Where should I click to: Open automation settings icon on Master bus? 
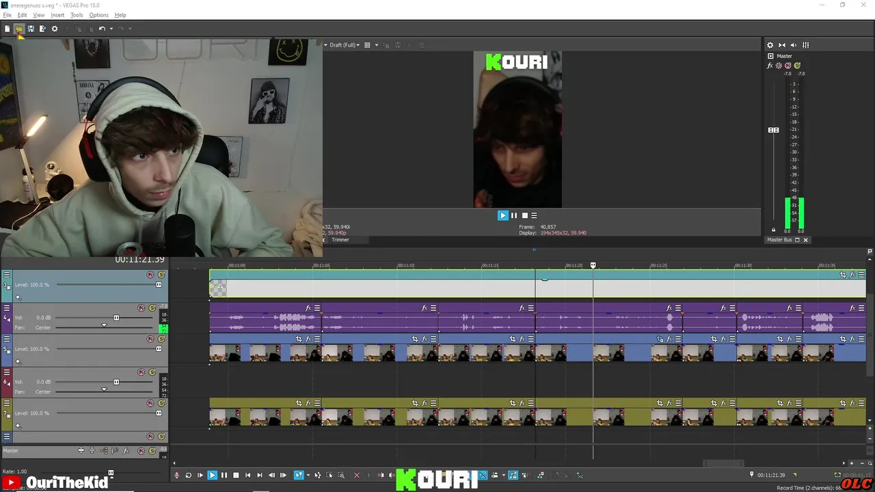coord(779,66)
